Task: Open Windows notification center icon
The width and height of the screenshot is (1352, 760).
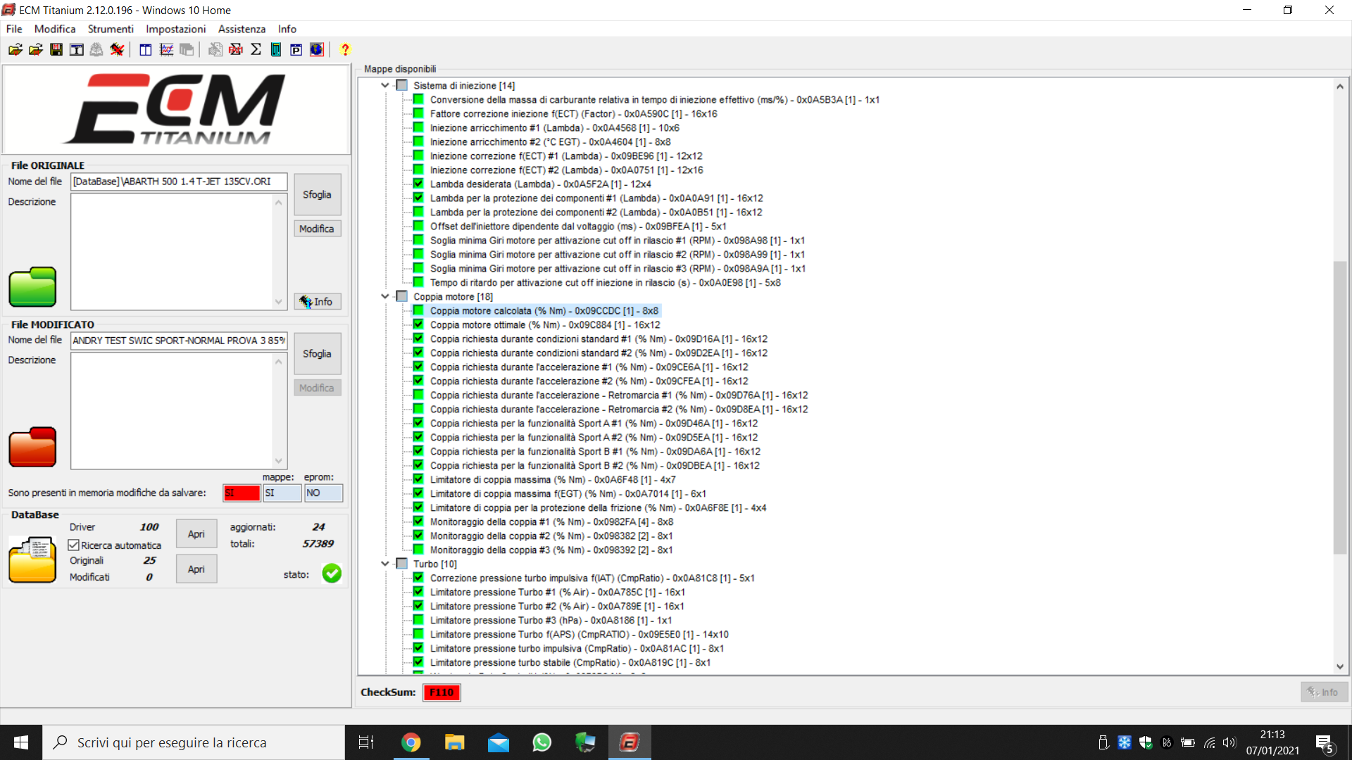Action: pyautogui.click(x=1324, y=743)
